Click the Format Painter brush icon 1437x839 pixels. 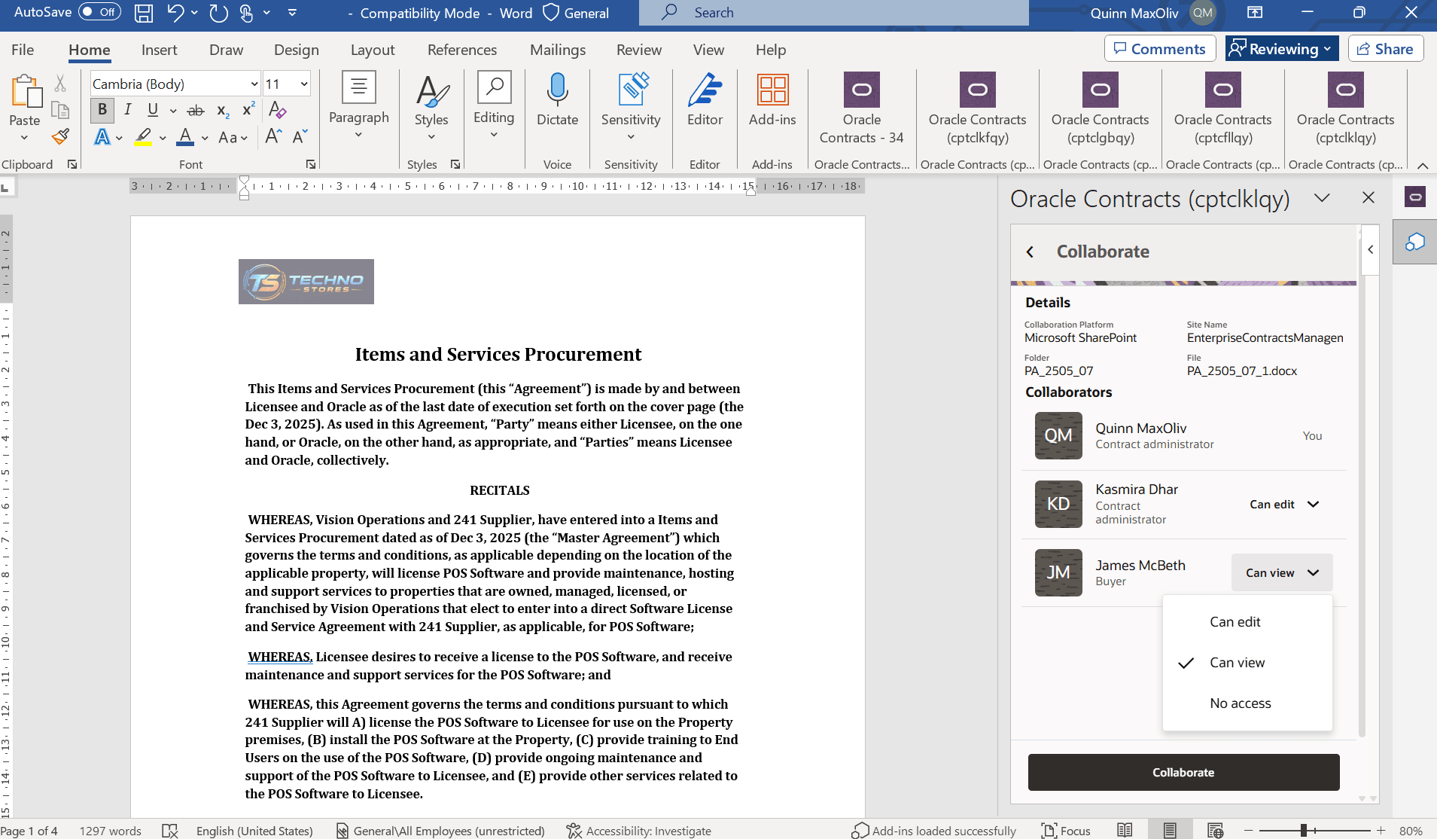pyautogui.click(x=60, y=137)
